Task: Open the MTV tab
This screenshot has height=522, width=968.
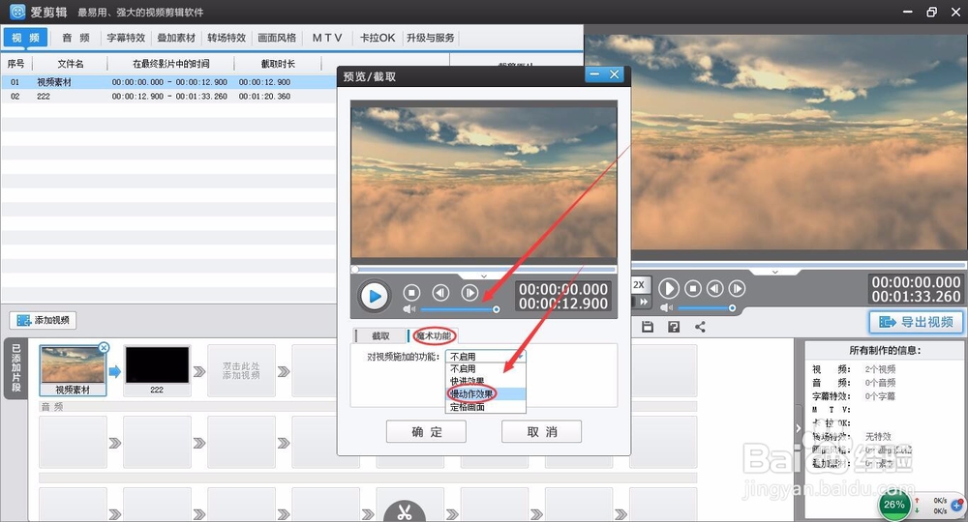Action: click(327, 38)
